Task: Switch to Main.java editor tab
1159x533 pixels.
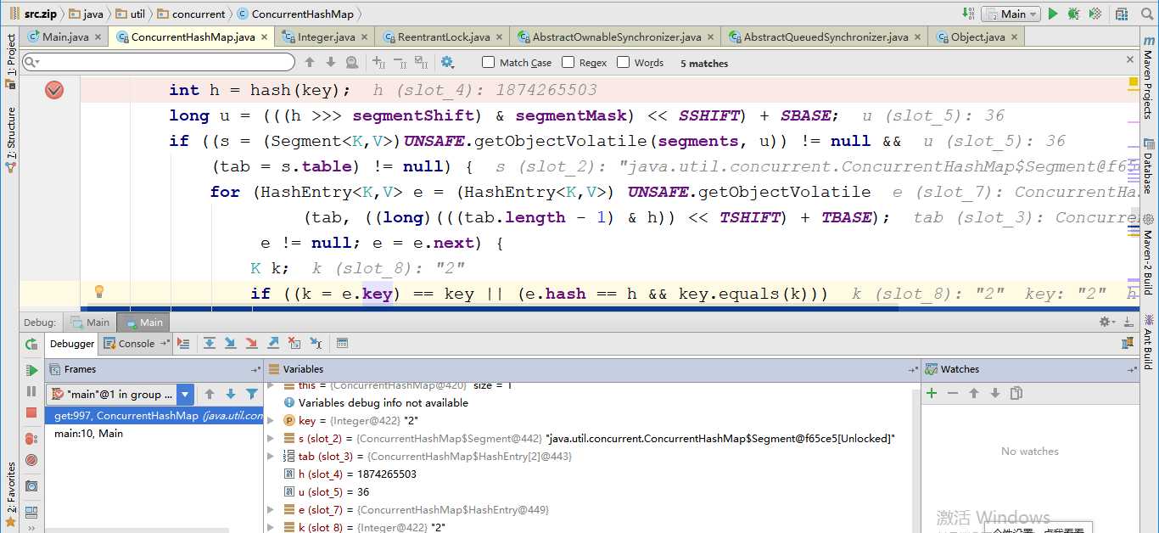Action: [65, 36]
